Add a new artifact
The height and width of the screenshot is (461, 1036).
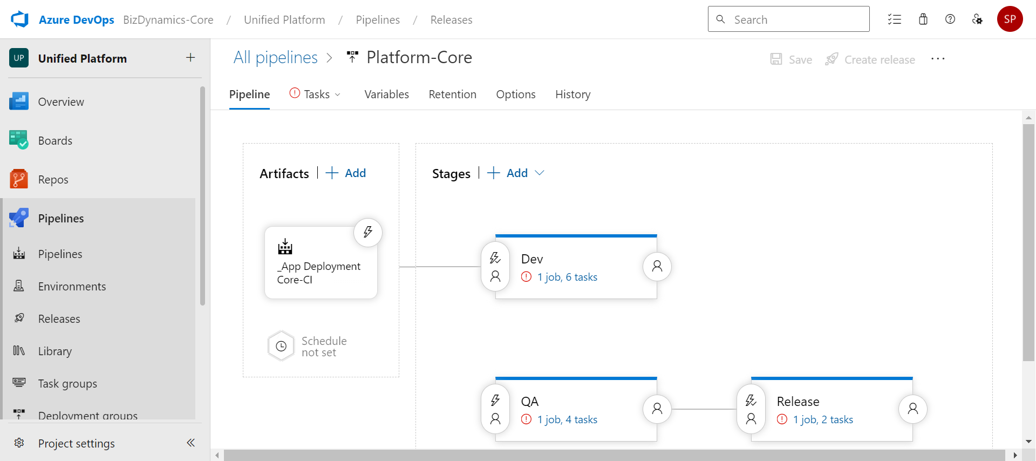point(346,173)
